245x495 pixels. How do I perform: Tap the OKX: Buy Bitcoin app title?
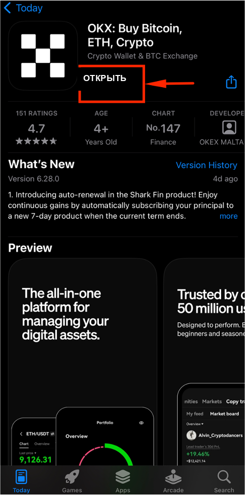pos(135,35)
